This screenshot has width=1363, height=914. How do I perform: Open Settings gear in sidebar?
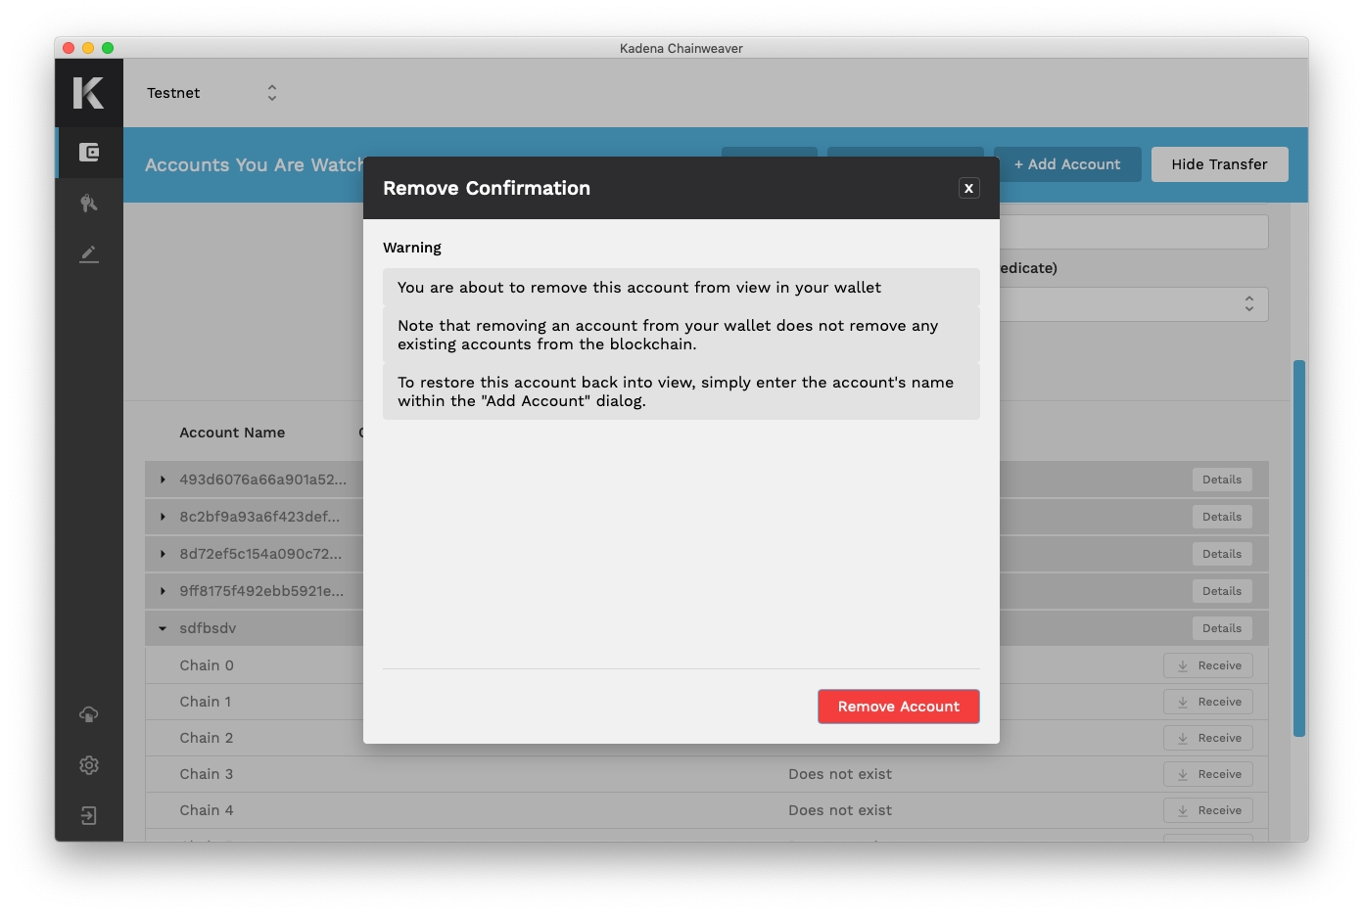[x=89, y=765]
